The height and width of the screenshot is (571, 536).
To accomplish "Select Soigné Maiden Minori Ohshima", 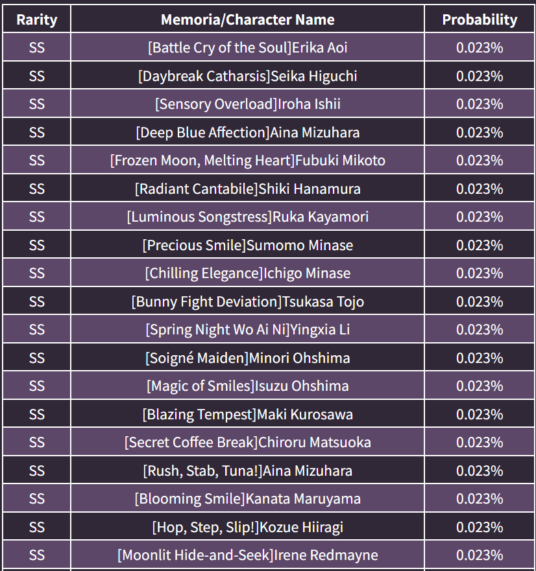I will coord(247,358).
